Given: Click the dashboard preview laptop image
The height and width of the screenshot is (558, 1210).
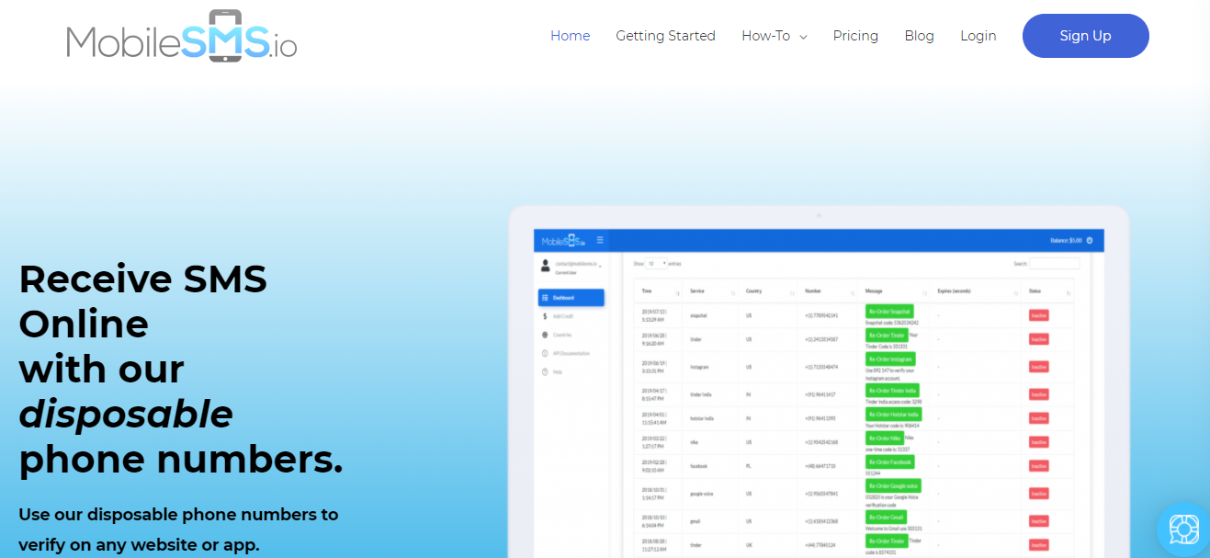Looking at the screenshot, I should [819, 381].
